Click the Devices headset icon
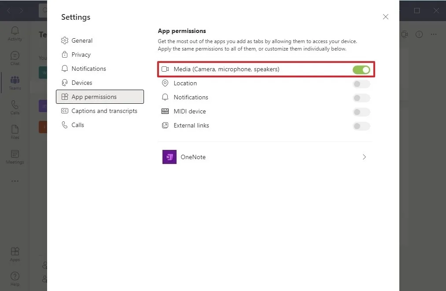 pos(65,83)
